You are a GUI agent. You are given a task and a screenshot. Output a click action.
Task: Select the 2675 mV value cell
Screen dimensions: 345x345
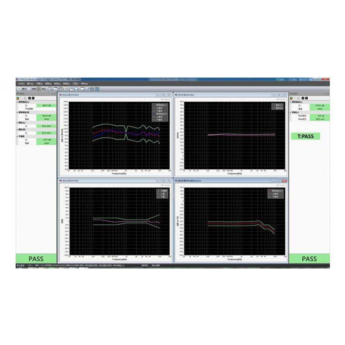[320, 119]
